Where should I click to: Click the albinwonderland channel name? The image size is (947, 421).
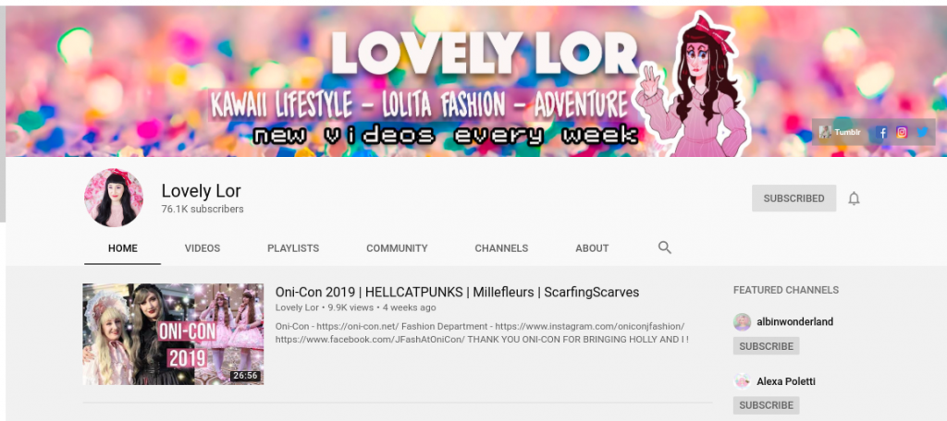pos(794,322)
